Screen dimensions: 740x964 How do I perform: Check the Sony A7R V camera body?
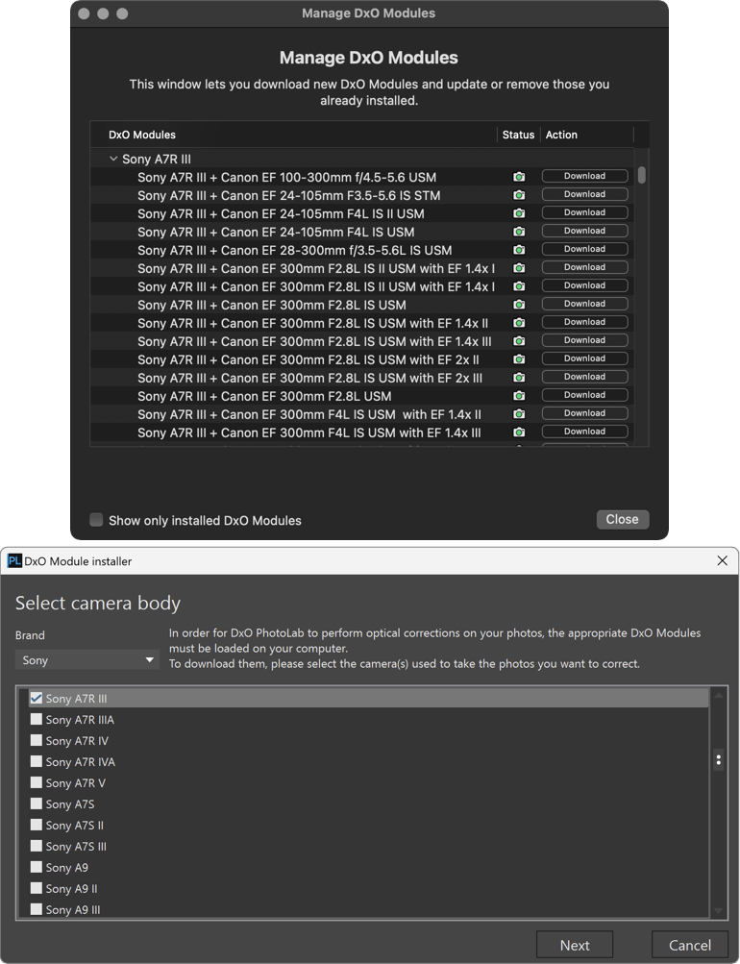coord(37,782)
